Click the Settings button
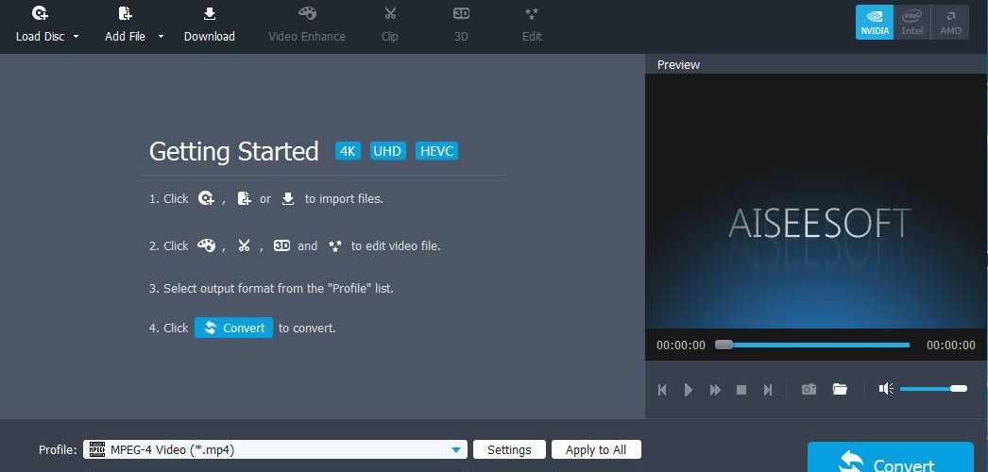The height and width of the screenshot is (472, 988). coord(509,450)
